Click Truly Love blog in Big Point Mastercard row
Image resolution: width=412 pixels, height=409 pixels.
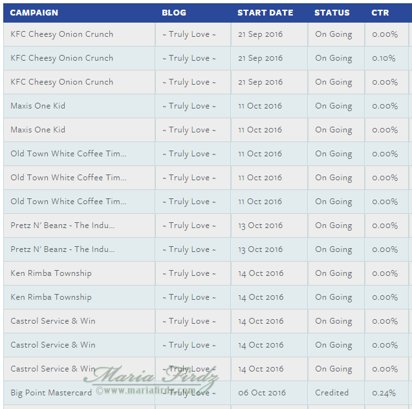tap(189, 393)
